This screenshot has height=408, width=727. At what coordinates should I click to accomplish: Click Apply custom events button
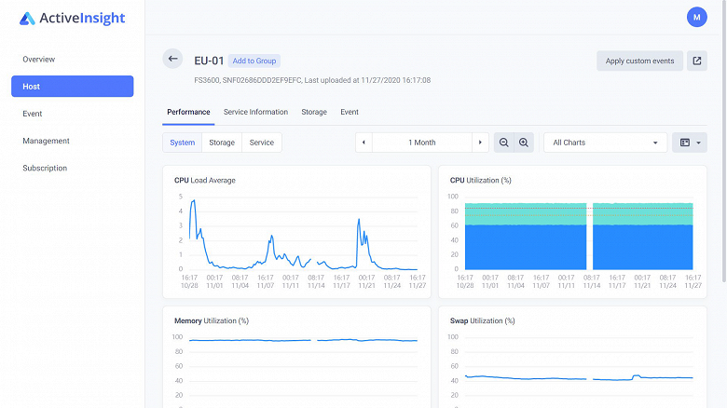pyautogui.click(x=639, y=61)
